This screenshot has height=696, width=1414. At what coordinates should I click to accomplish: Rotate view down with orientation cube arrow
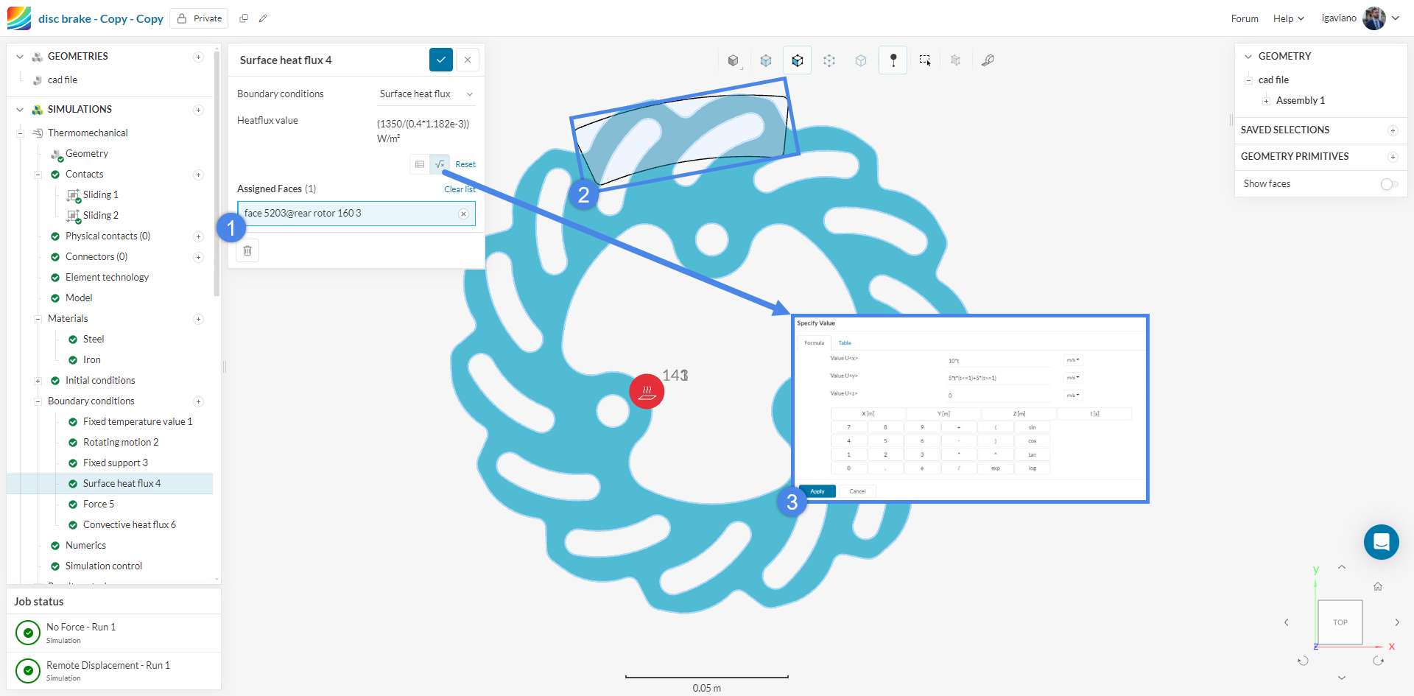[x=1342, y=678]
